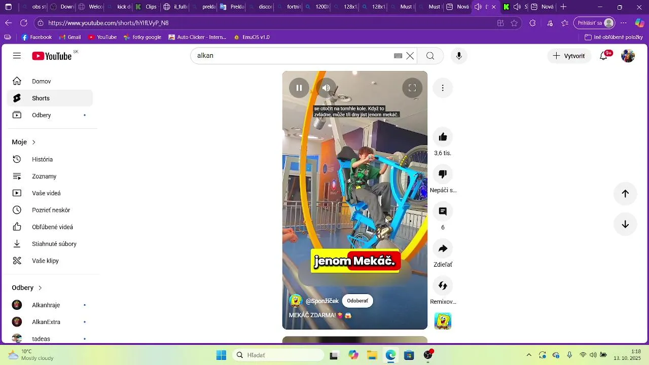Open the Prihlásiť sa profile button
Screen dimensions: 649x365
click(x=595, y=23)
